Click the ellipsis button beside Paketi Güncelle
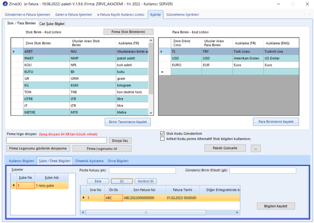 [x=256, y=148]
